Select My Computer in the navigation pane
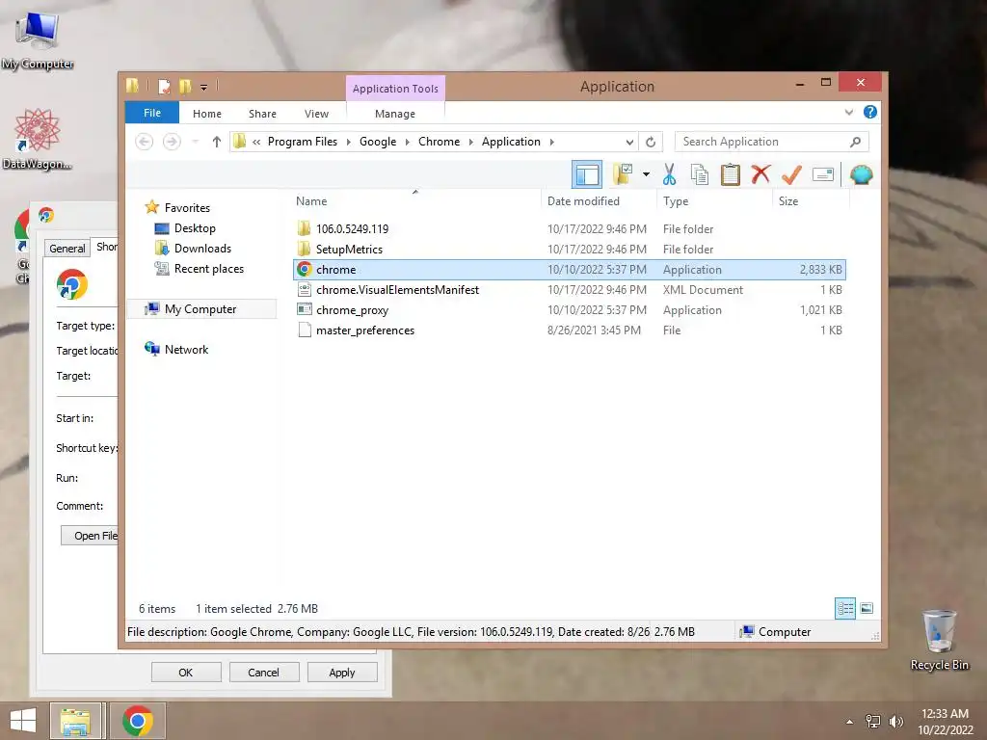Screen dimensions: 987x740 pyautogui.click(x=200, y=309)
